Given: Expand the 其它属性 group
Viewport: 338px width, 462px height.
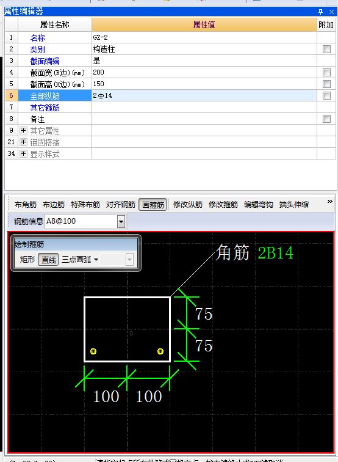Looking at the screenshot, I should 24,130.
